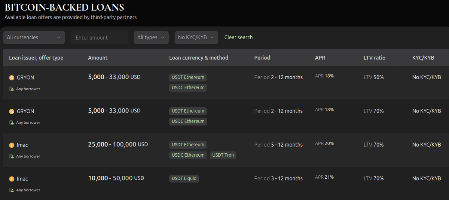The image size is (449, 200).
Task: Click Imac logo icon in USDT Liquid row
Action: coord(12,179)
